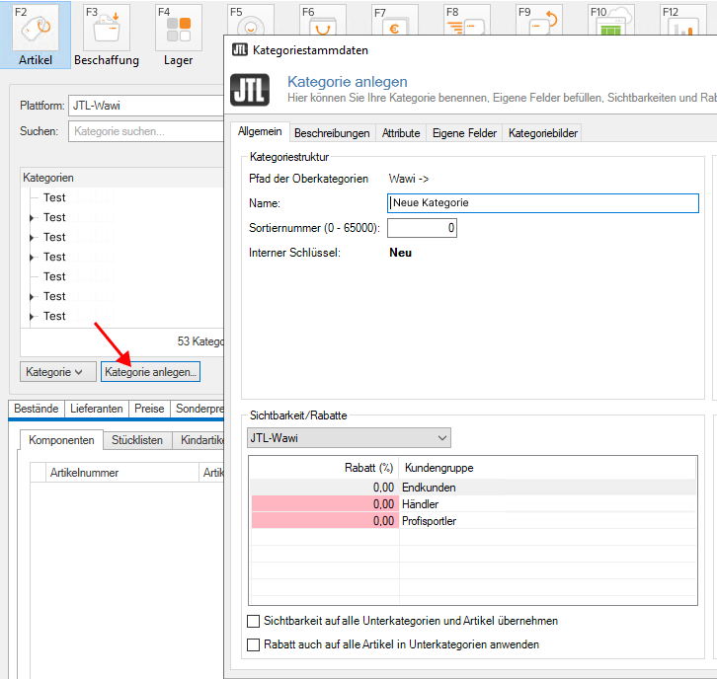Open the Bestände tab
Screen dimensions: 717x679
(x=37, y=409)
